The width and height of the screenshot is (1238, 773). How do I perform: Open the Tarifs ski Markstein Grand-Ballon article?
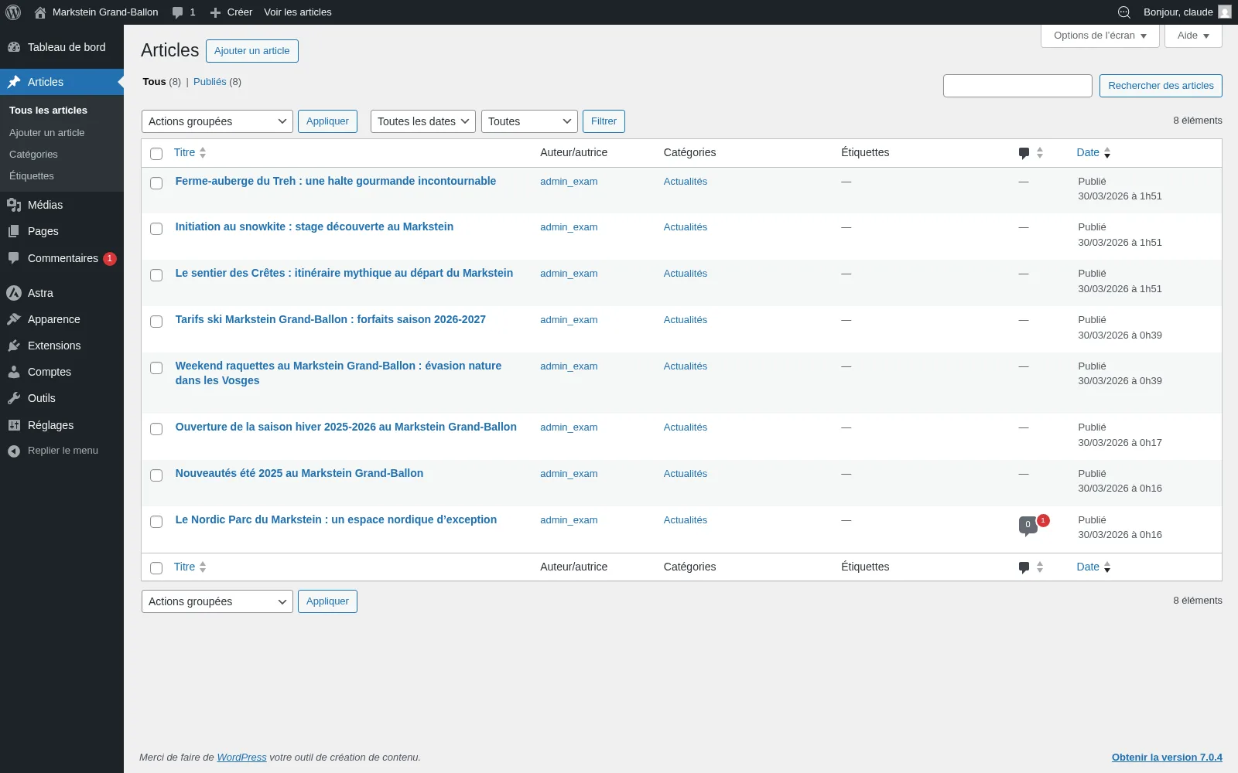point(330,320)
